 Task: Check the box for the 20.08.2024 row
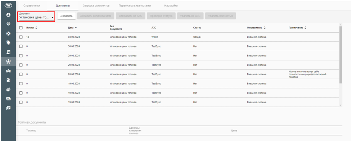(21, 74)
